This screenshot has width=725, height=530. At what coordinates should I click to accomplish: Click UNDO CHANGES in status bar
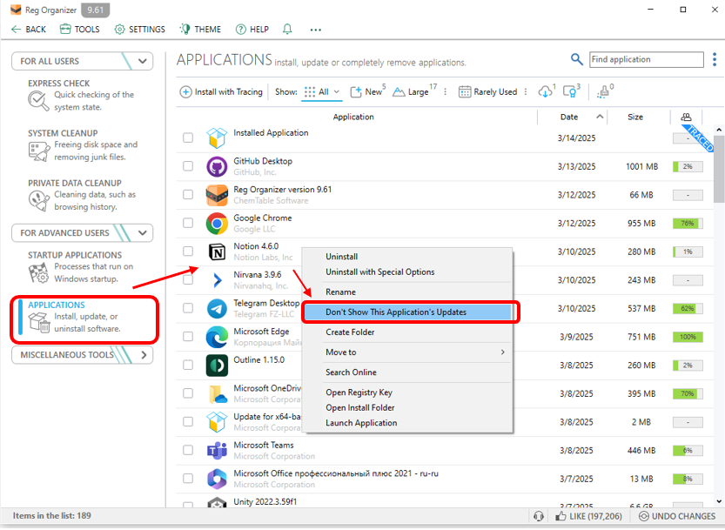tap(676, 516)
